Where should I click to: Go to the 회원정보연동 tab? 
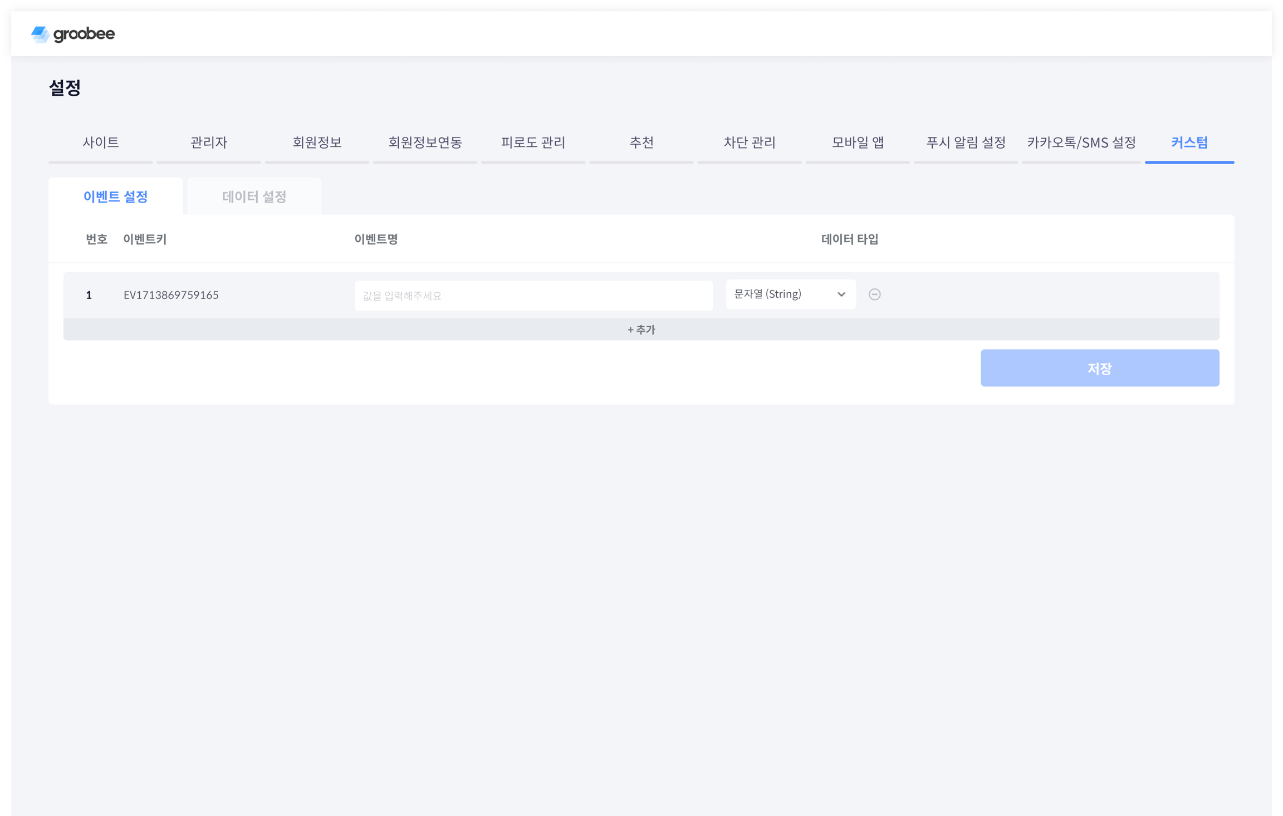pyautogui.click(x=425, y=142)
